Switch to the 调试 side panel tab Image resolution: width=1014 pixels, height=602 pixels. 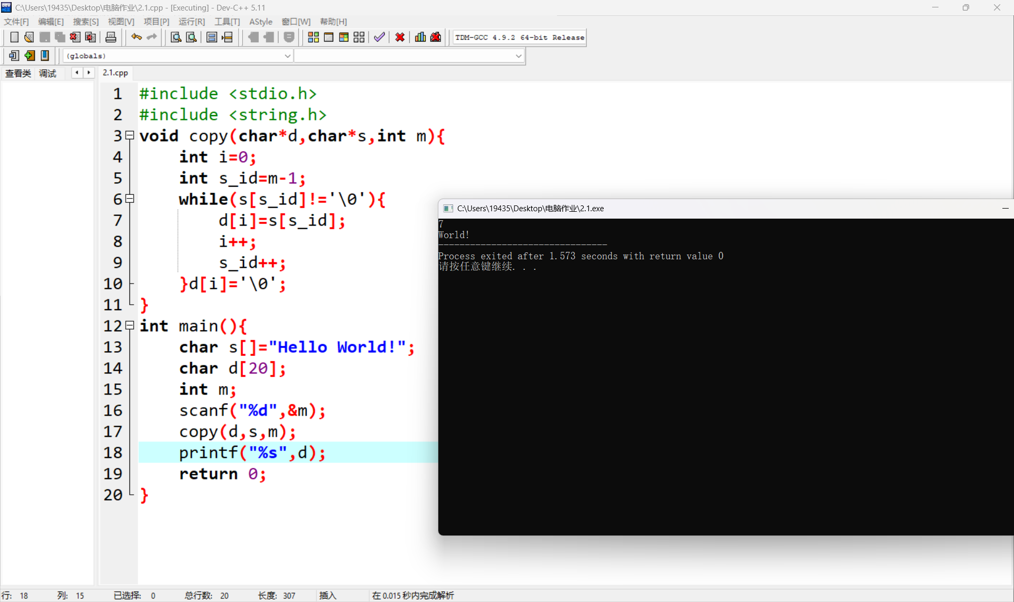click(48, 73)
